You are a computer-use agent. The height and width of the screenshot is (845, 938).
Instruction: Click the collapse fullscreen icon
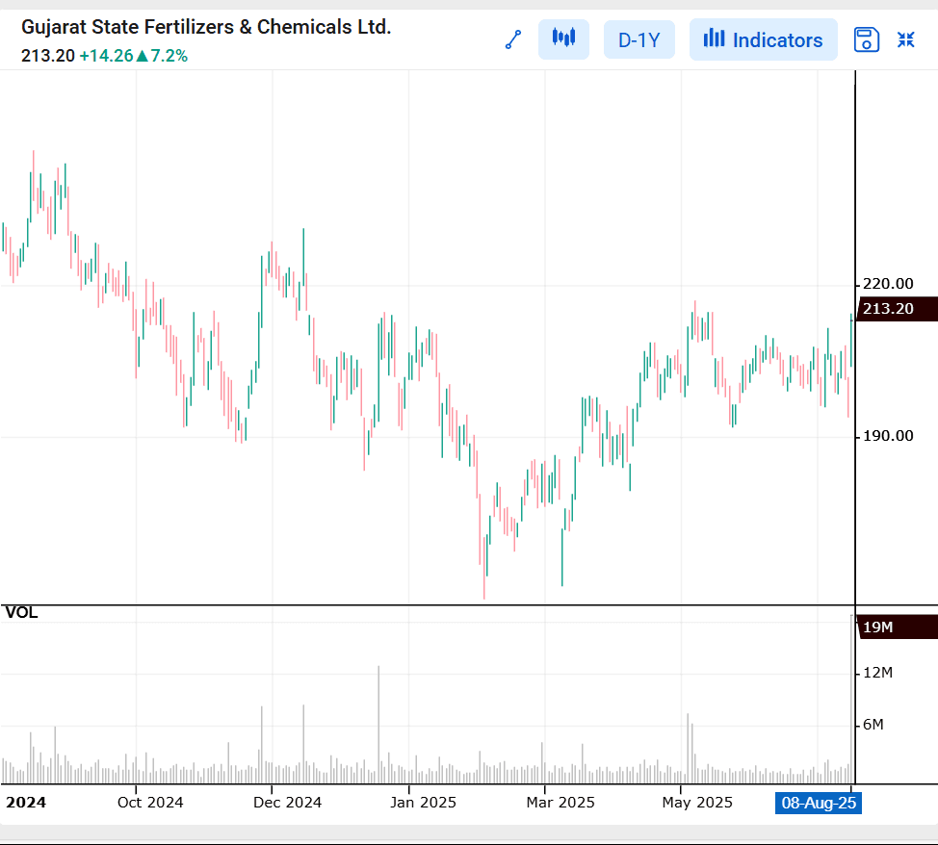[905, 40]
